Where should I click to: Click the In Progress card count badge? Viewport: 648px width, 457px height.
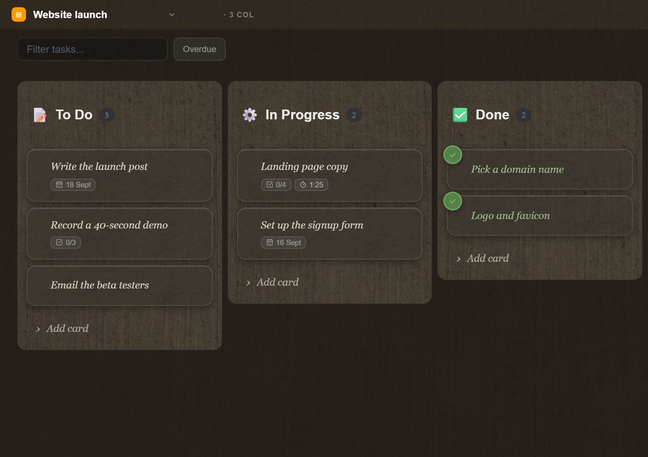(x=354, y=115)
